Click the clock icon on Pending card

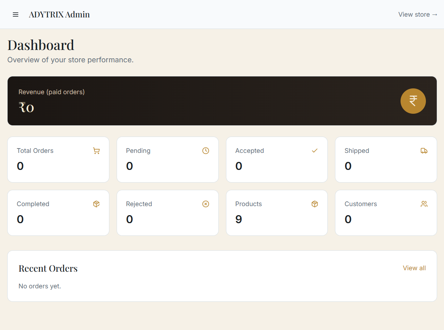206,151
